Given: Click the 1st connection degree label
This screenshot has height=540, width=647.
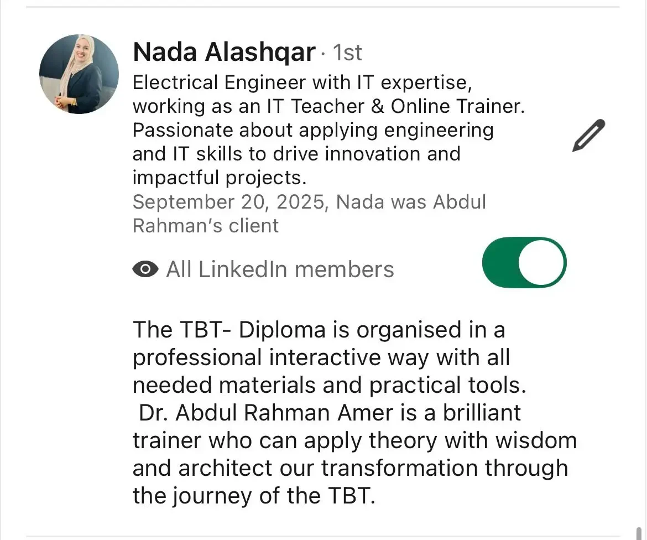Looking at the screenshot, I should (347, 53).
